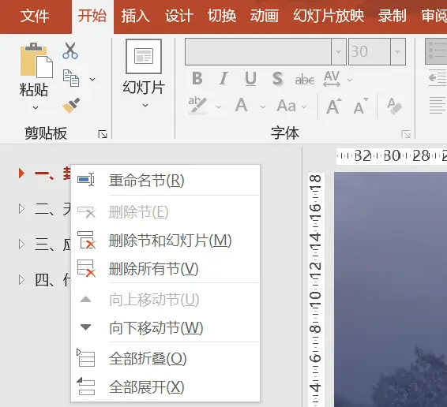Expand the Copy options arrow
The height and width of the screenshot is (407, 447).
coord(92,79)
